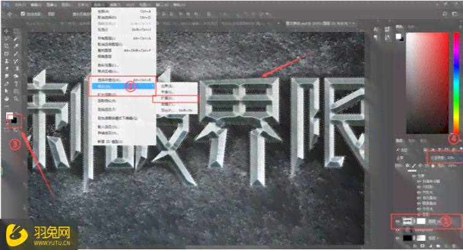
Task: Open the Opacity 22% dropdown arrow
Action: pyautogui.click(x=459, y=158)
